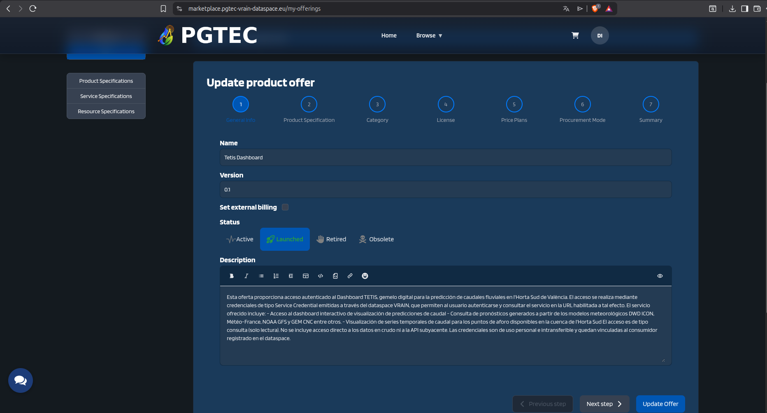This screenshot has width=767, height=413.
Task: Go to step 1 General Info
Action: coord(241,105)
